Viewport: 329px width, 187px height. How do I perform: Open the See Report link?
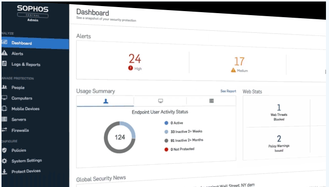(x=228, y=91)
